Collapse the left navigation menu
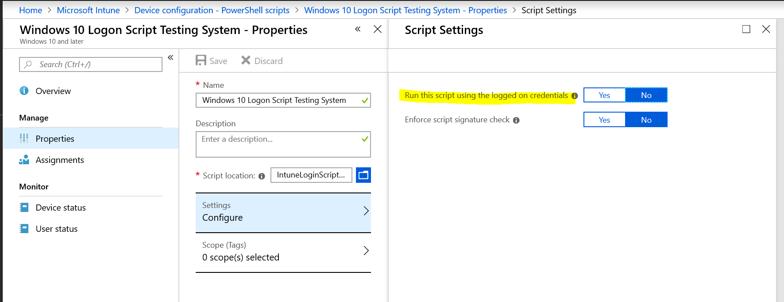784x302 pixels. pos(170,57)
